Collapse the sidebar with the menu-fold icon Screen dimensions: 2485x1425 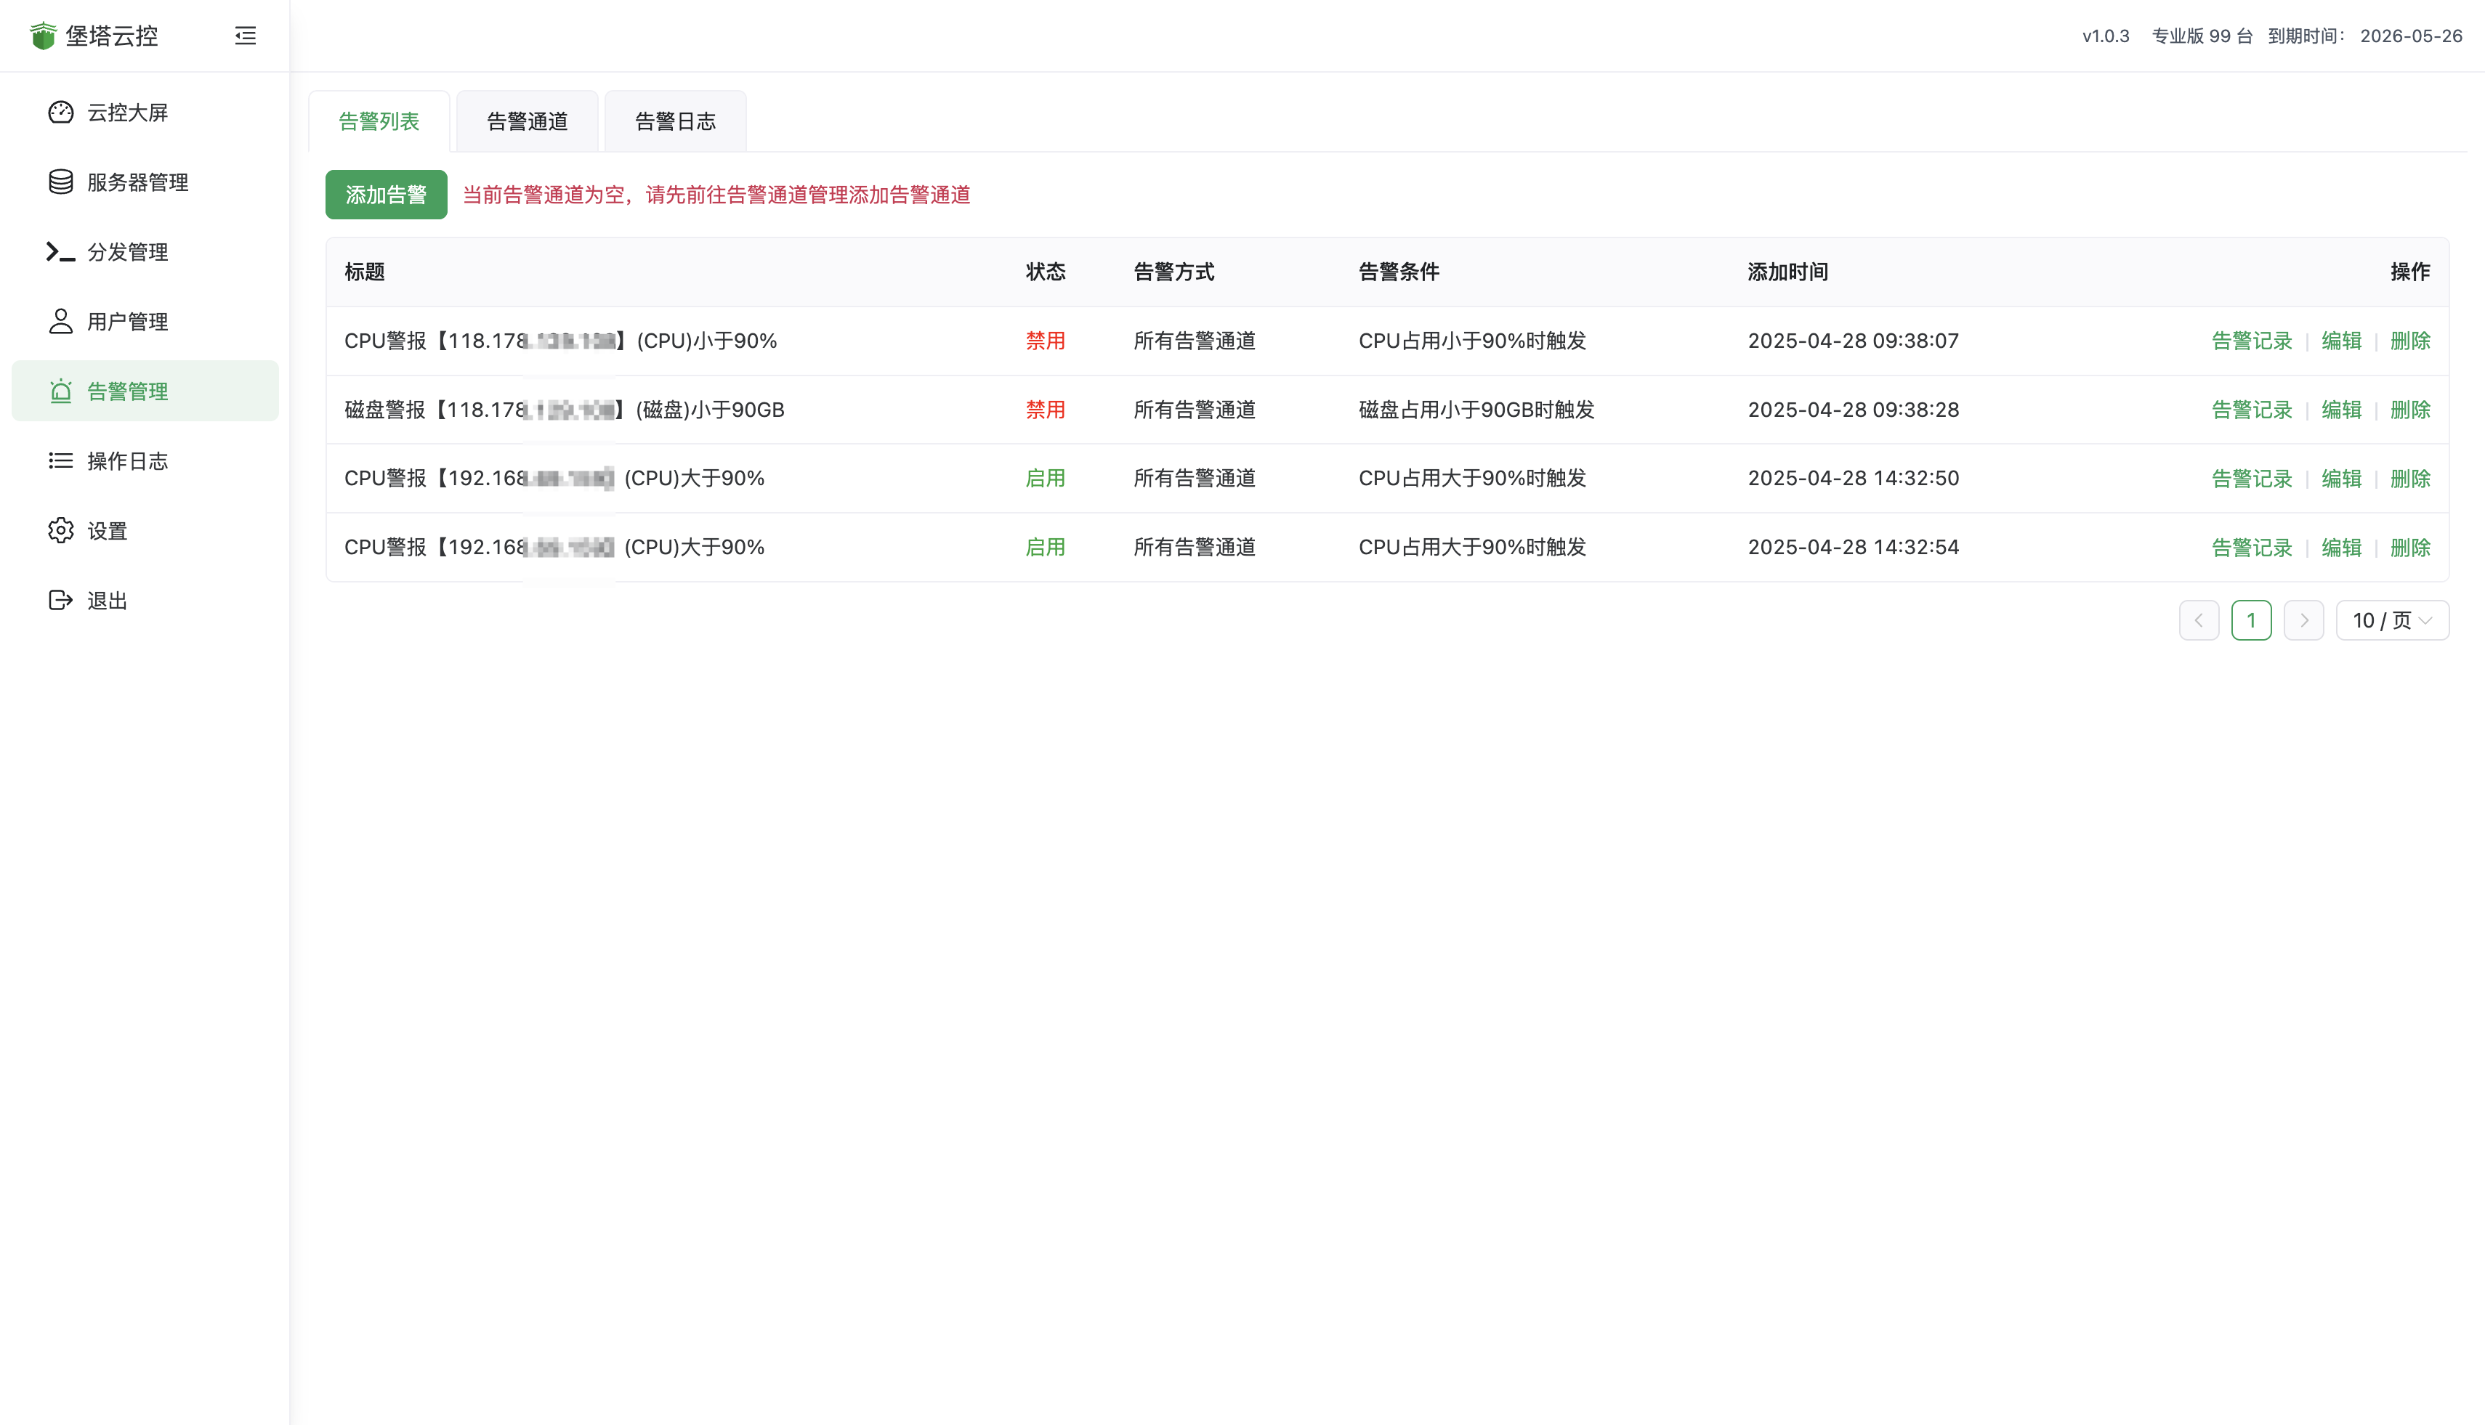[245, 36]
